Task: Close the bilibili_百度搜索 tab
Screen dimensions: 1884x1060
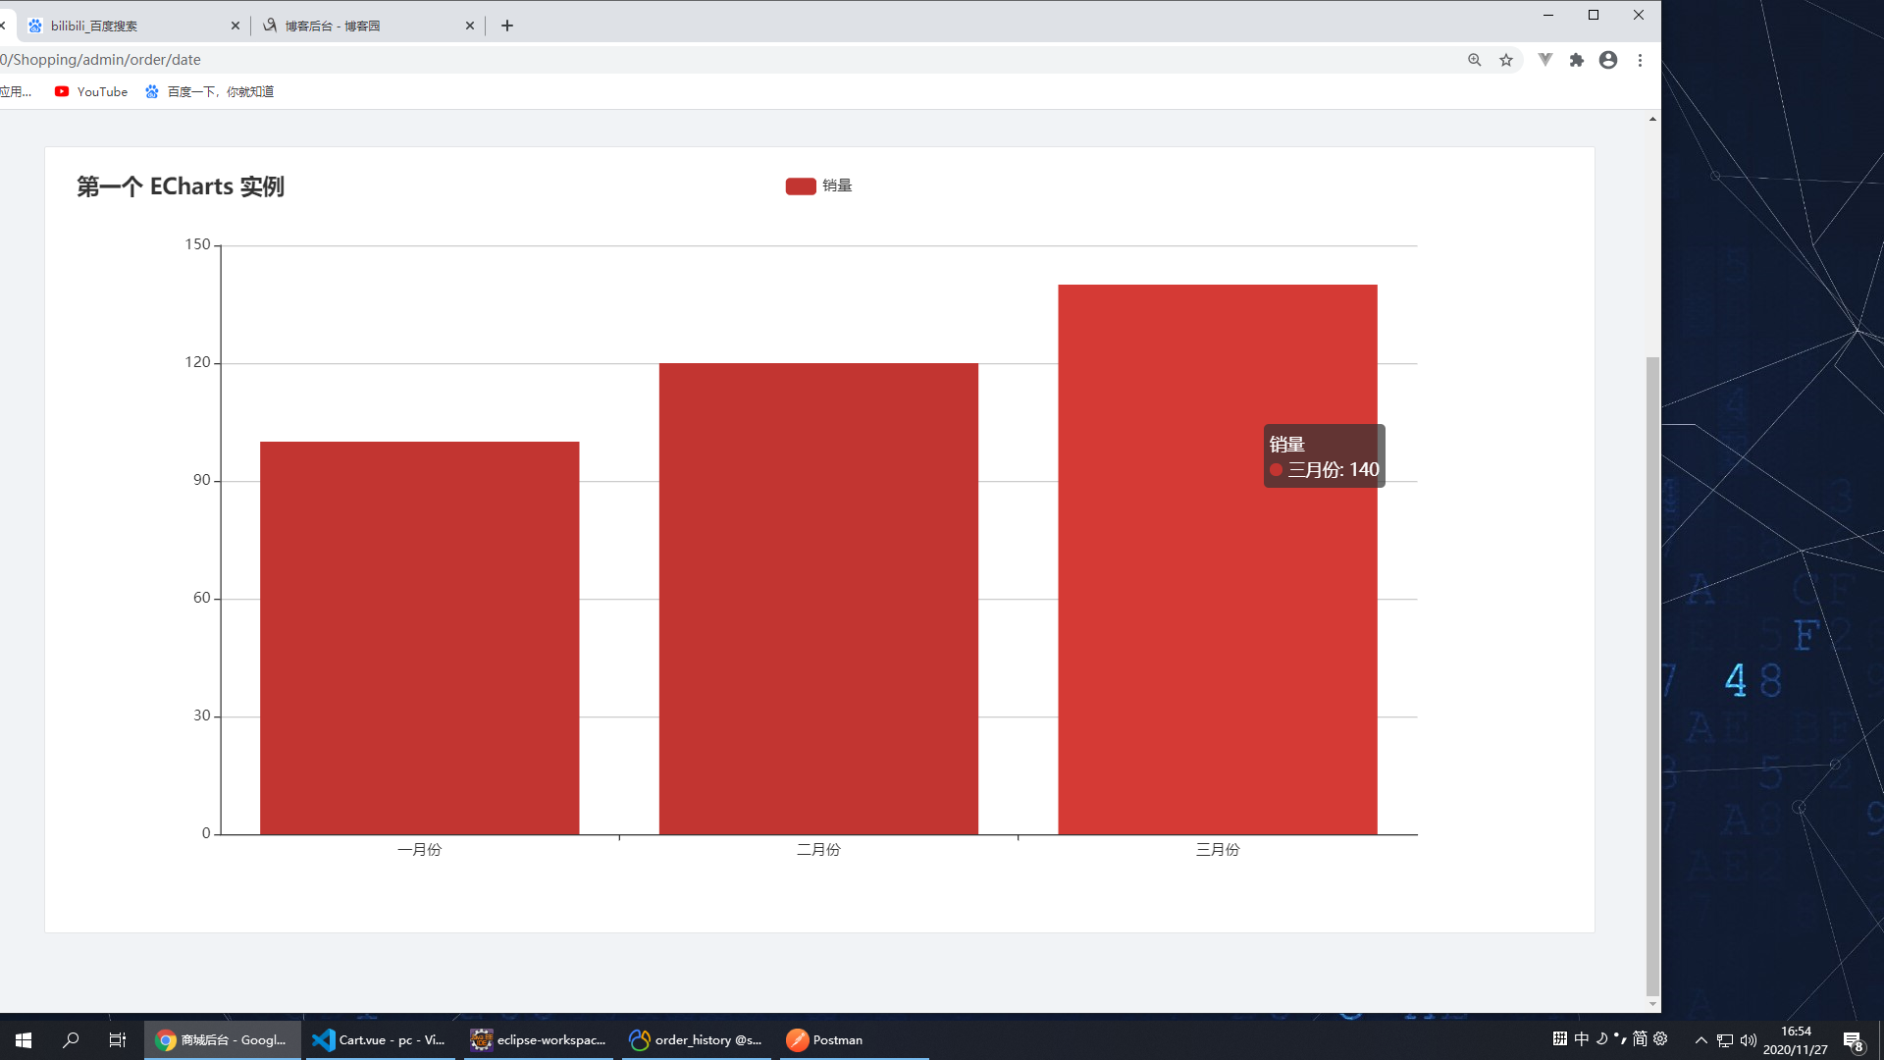Action: tap(235, 26)
